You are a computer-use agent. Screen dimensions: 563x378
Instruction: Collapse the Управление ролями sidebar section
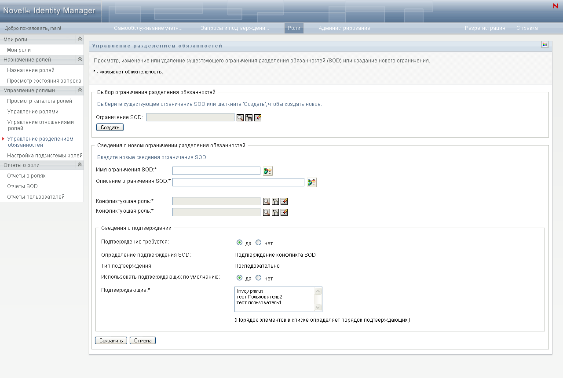[80, 90]
